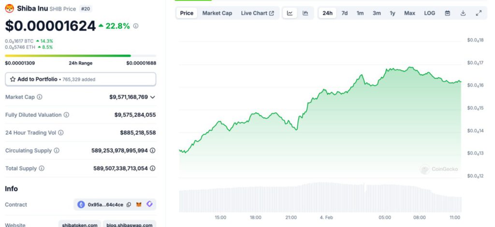Open the Live Chart tab
495x227 pixels.
point(257,13)
